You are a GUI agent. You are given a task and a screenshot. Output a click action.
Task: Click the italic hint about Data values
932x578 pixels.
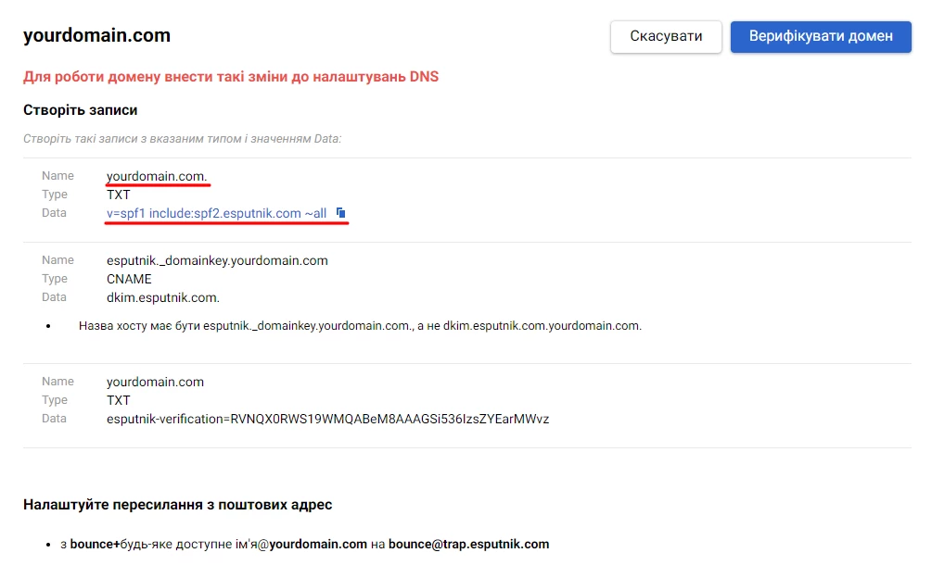tap(182, 139)
